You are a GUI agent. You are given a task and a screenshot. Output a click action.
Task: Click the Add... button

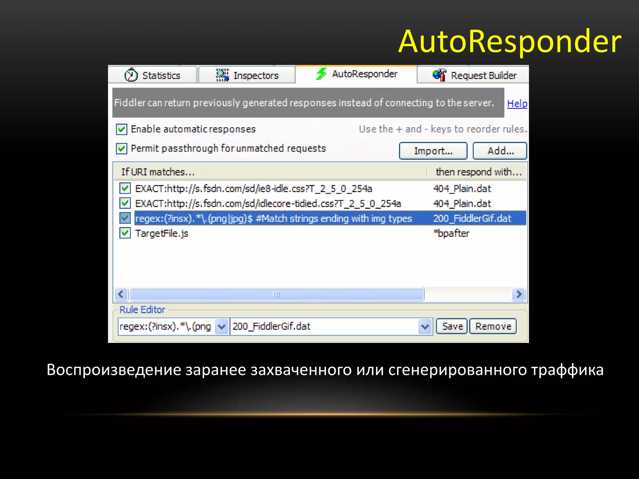pos(500,151)
